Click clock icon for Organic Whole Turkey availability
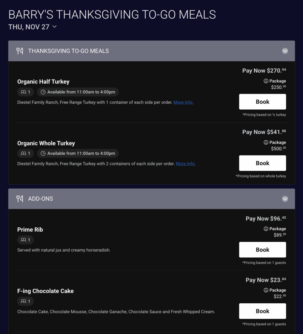This screenshot has height=334, width=303. (43, 153)
